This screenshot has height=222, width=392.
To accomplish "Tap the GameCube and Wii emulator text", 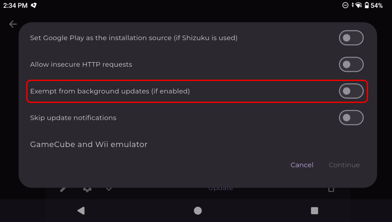I will (89, 144).
